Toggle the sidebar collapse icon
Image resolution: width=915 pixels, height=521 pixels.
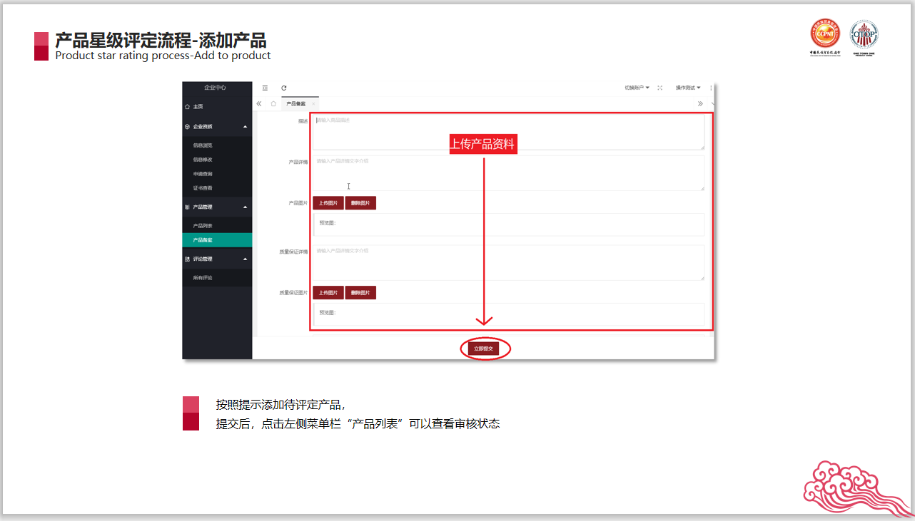265,88
